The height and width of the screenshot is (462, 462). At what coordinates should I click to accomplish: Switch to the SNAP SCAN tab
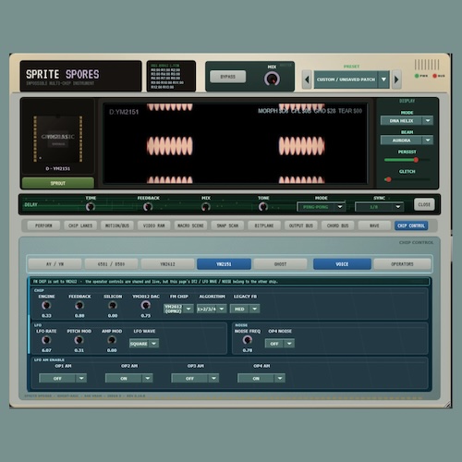227,225
